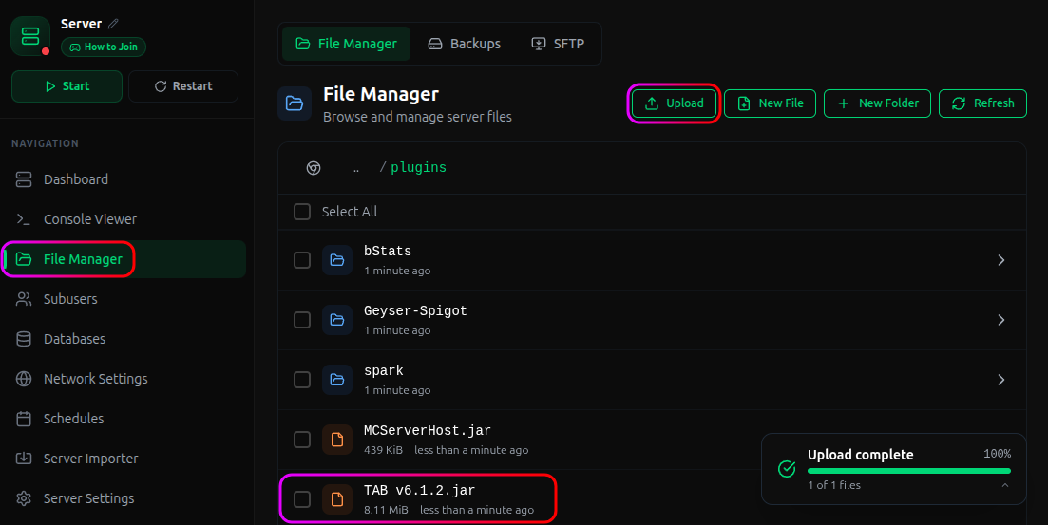This screenshot has height=525, width=1048.
Task: Click the pencil icon next to Server name
Action: 114,24
